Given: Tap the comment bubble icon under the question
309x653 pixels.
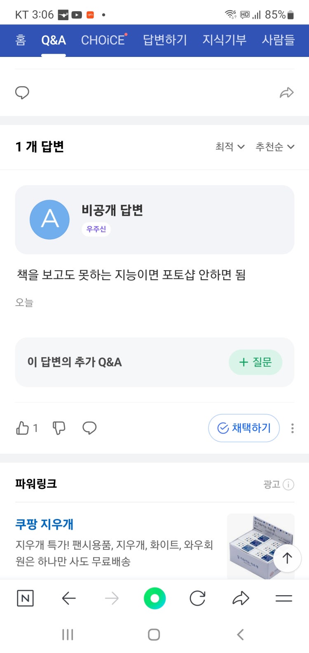Looking at the screenshot, I should (22, 93).
